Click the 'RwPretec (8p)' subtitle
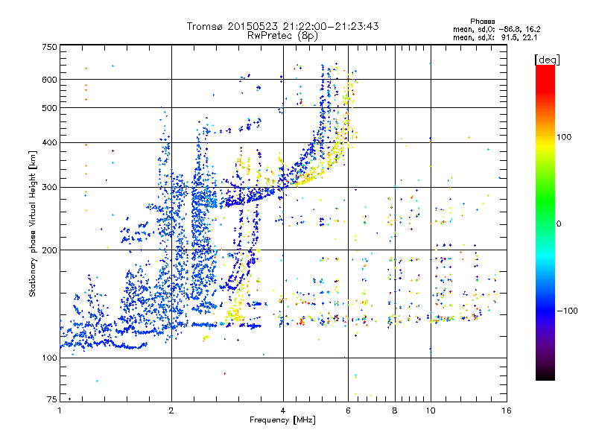The width and height of the screenshot is (596, 447). tap(282, 36)
